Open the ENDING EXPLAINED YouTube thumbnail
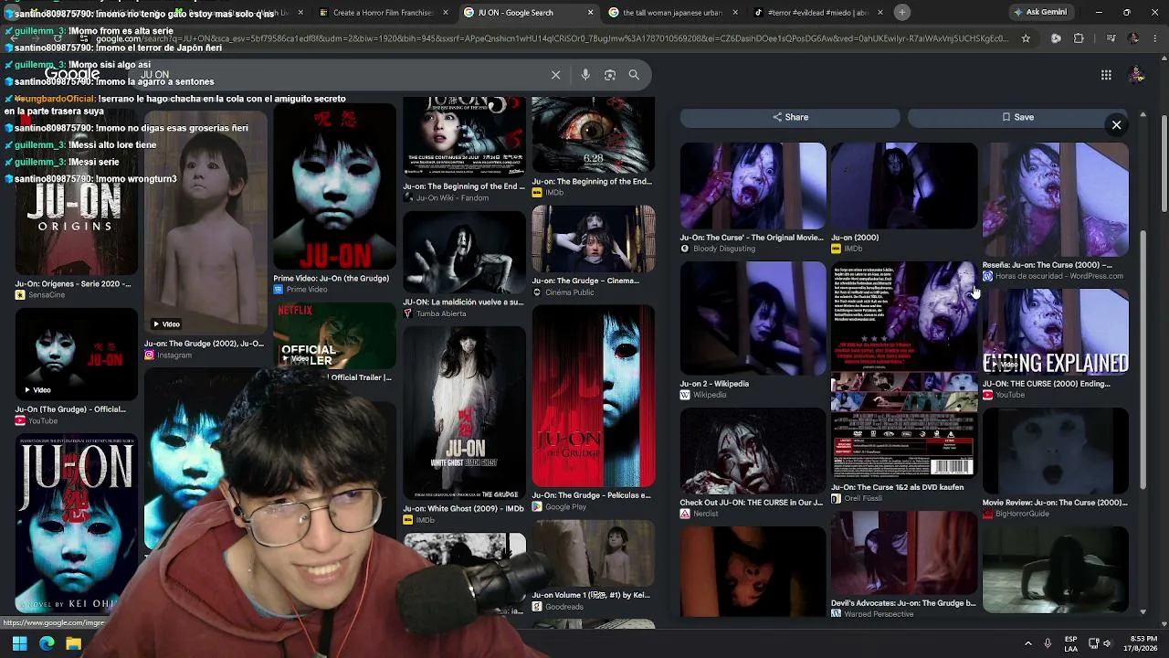1169x658 pixels. pyautogui.click(x=1055, y=332)
